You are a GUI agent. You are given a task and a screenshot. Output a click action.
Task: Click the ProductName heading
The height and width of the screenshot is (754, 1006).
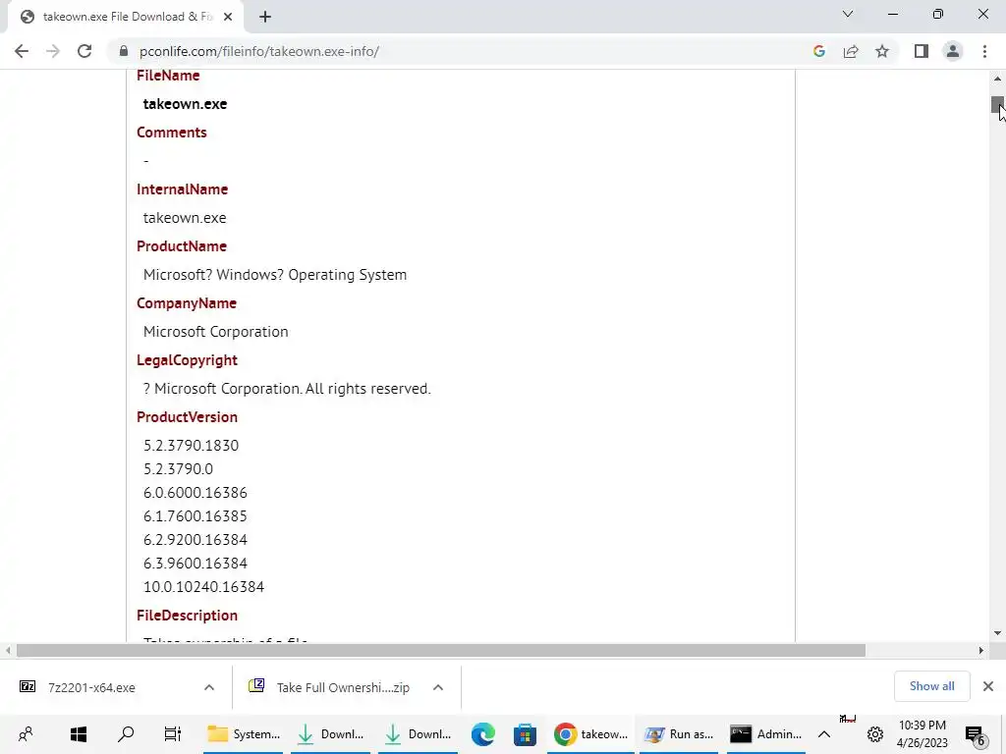point(182,246)
